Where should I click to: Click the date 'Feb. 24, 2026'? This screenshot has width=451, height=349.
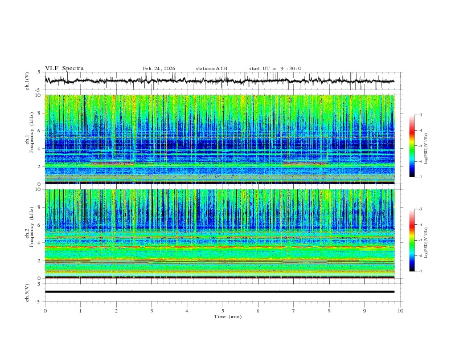tap(159, 68)
